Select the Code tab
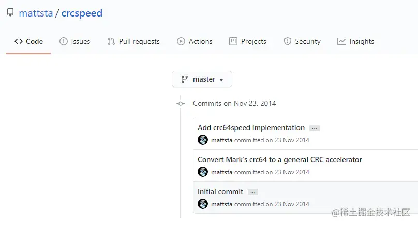The width and height of the screenshot is (418, 225). click(x=28, y=41)
